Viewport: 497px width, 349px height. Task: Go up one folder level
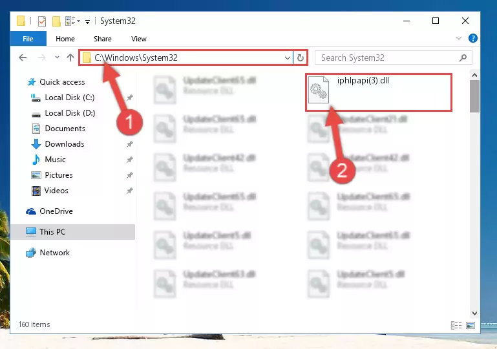pyautogui.click(x=70, y=58)
